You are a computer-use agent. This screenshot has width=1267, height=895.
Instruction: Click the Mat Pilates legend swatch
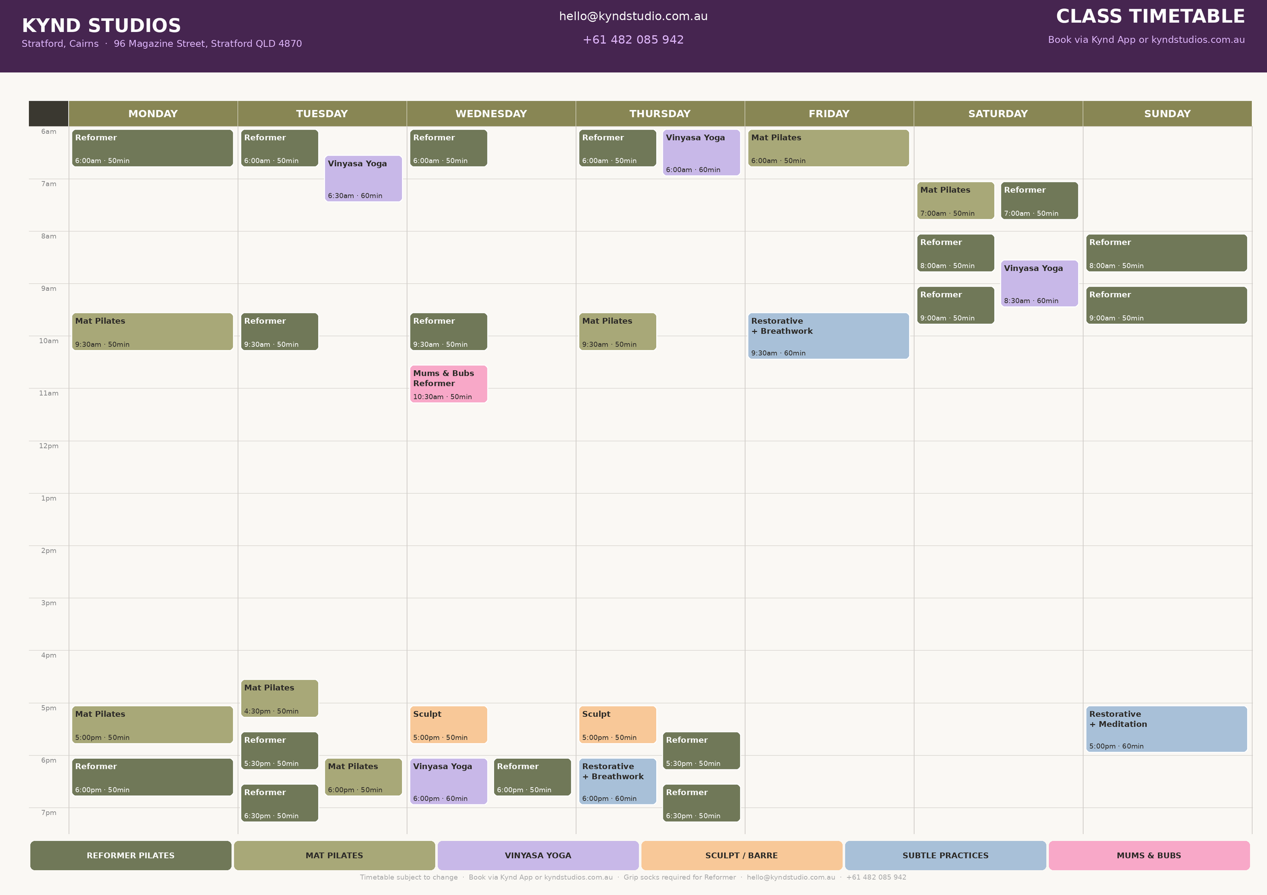click(334, 855)
